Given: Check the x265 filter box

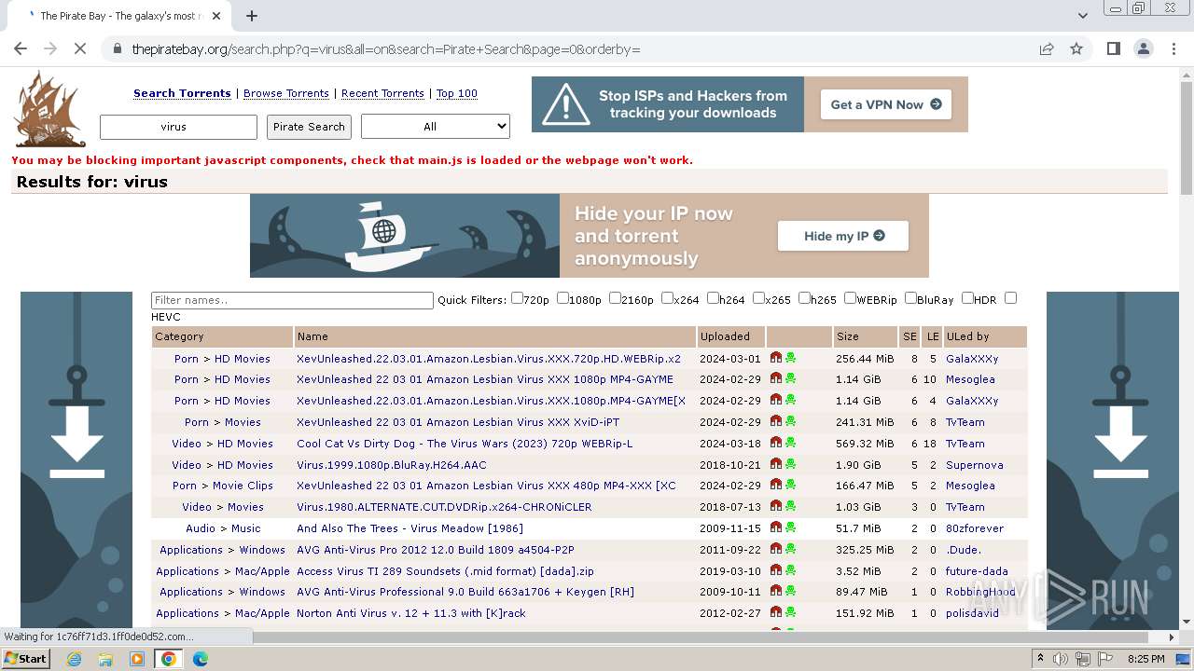Looking at the screenshot, I should pos(758,298).
